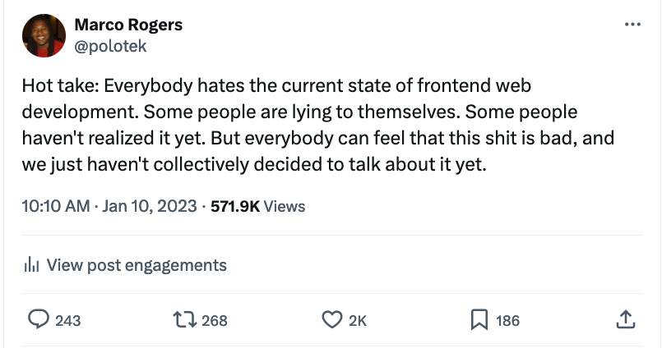The width and height of the screenshot is (662, 348).
Task: Click the 243 replies count
Action: 68,321
